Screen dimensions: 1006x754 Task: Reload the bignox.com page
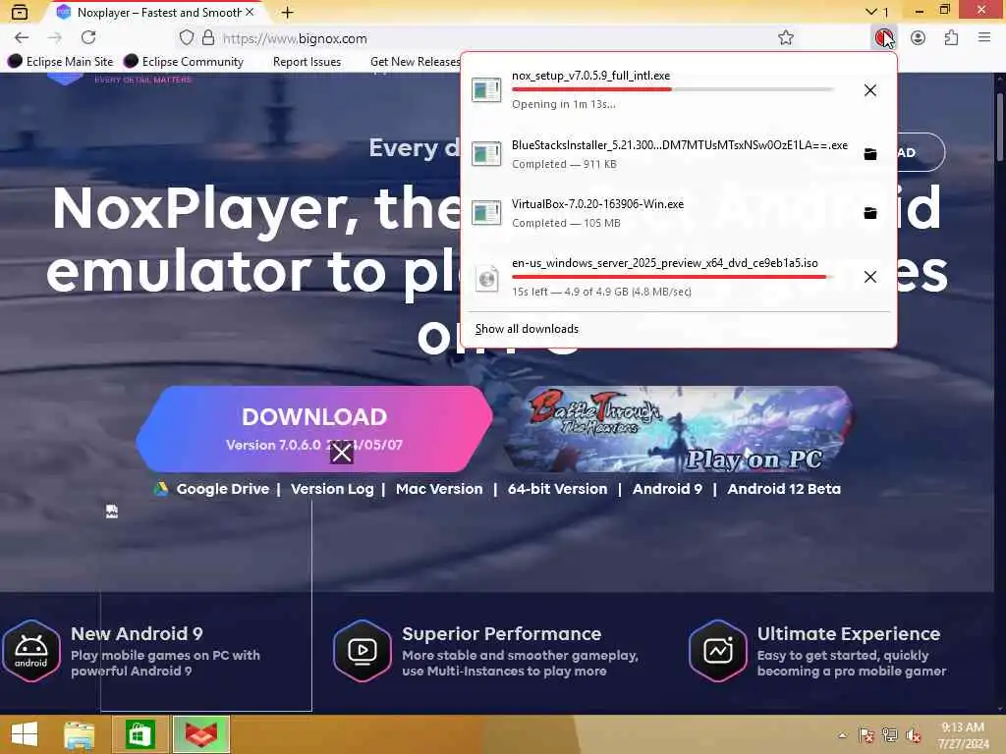click(x=88, y=38)
